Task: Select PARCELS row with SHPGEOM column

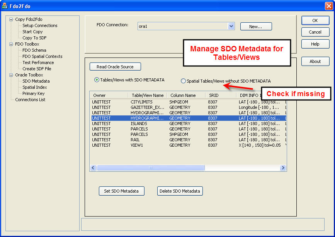Action: click(x=189, y=134)
